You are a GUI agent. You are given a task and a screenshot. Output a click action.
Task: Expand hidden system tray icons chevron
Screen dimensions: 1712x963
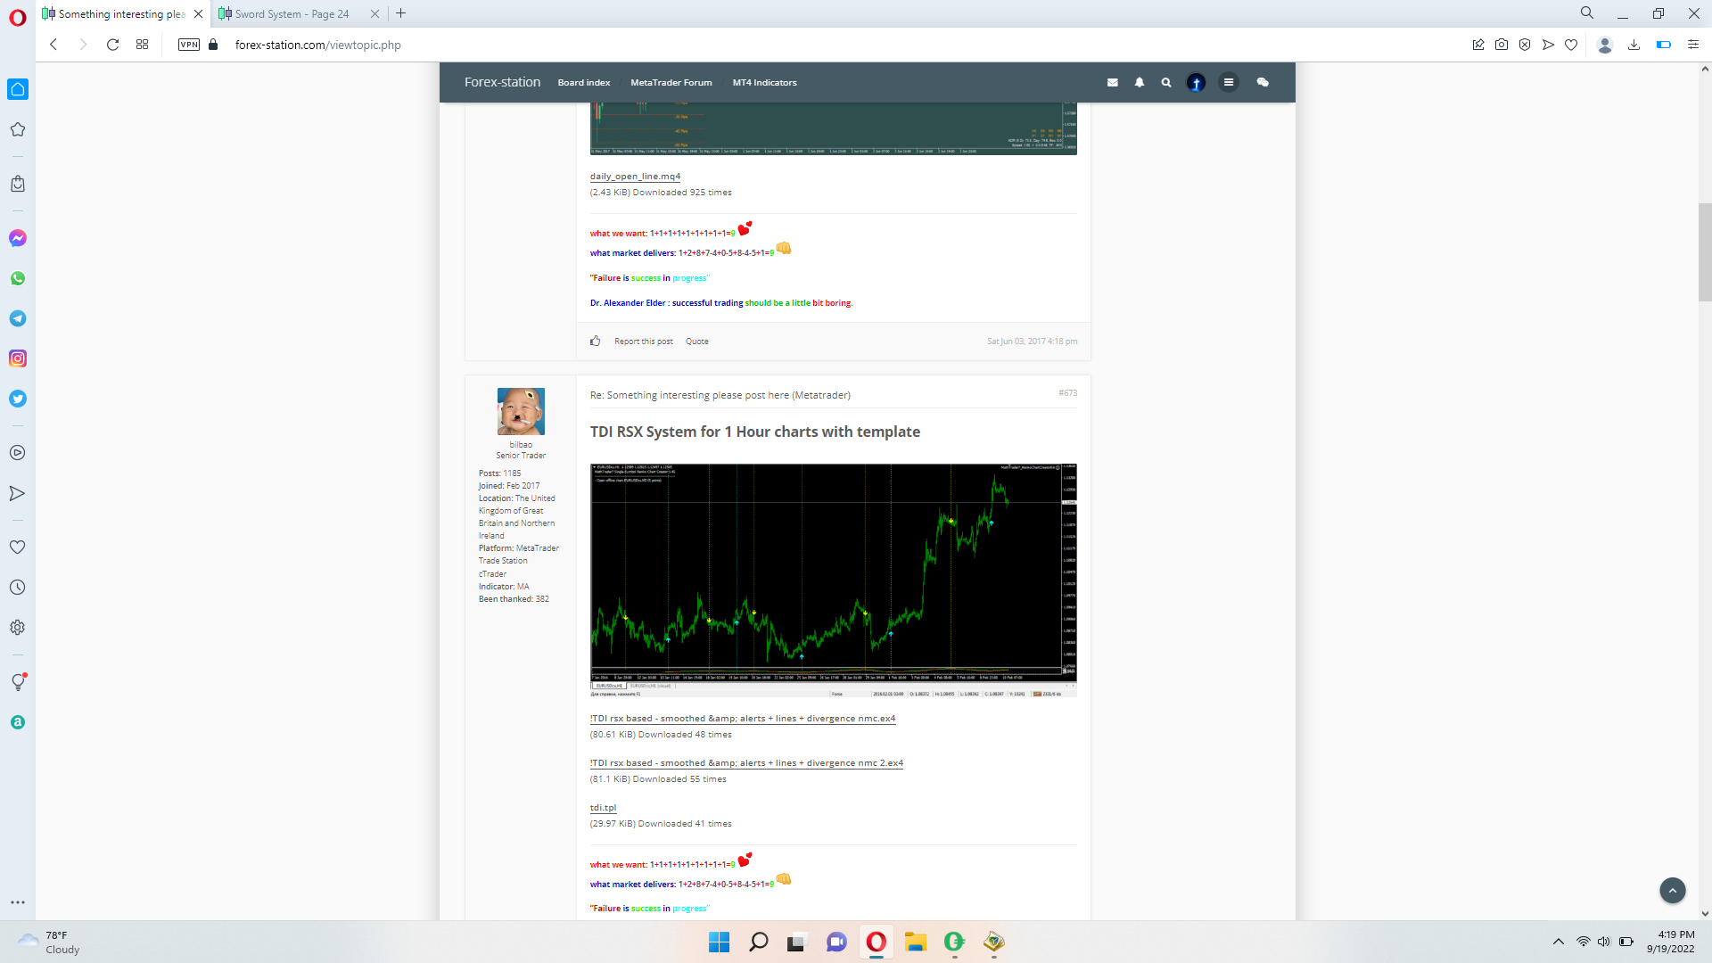point(1558,942)
